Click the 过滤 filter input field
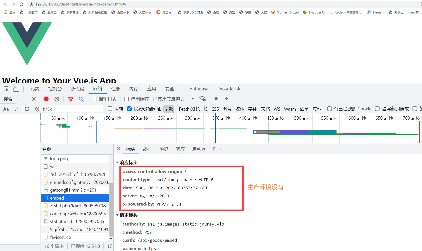 [72, 109]
